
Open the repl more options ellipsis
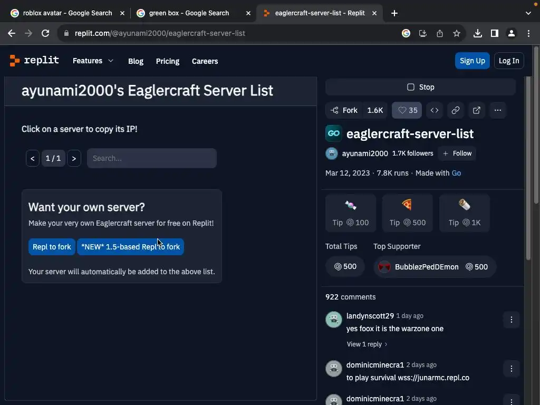(498, 110)
